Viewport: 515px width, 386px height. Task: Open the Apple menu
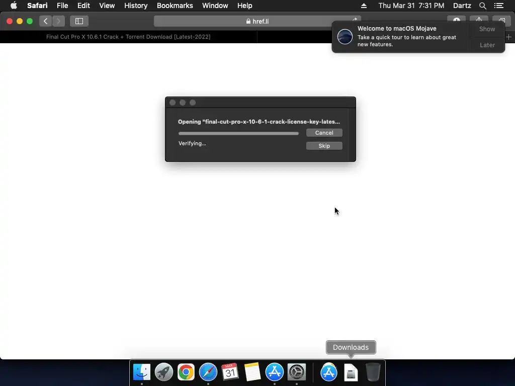(14, 6)
